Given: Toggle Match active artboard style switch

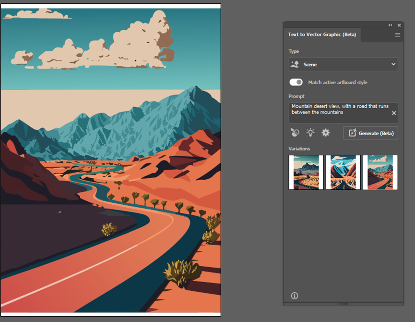Looking at the screenshot, I should (x=296, y=82).
